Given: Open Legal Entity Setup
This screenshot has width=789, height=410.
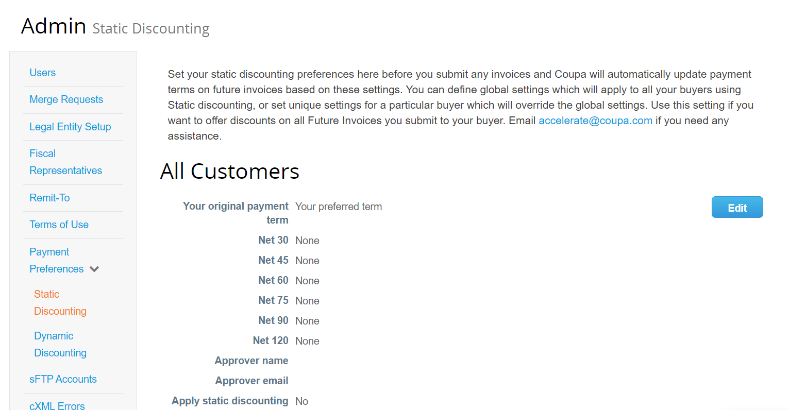Looking at the screenshot, I should click(71, 127).
